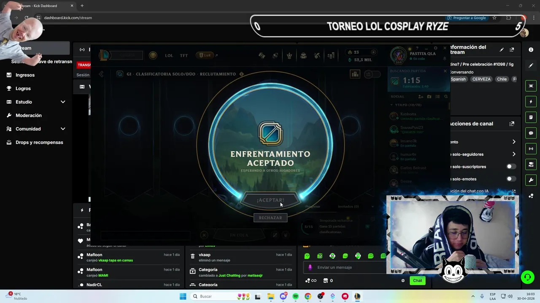Edit stream information with the pencil icon
This screenshot has height=303, width=540.
(502, 50)
